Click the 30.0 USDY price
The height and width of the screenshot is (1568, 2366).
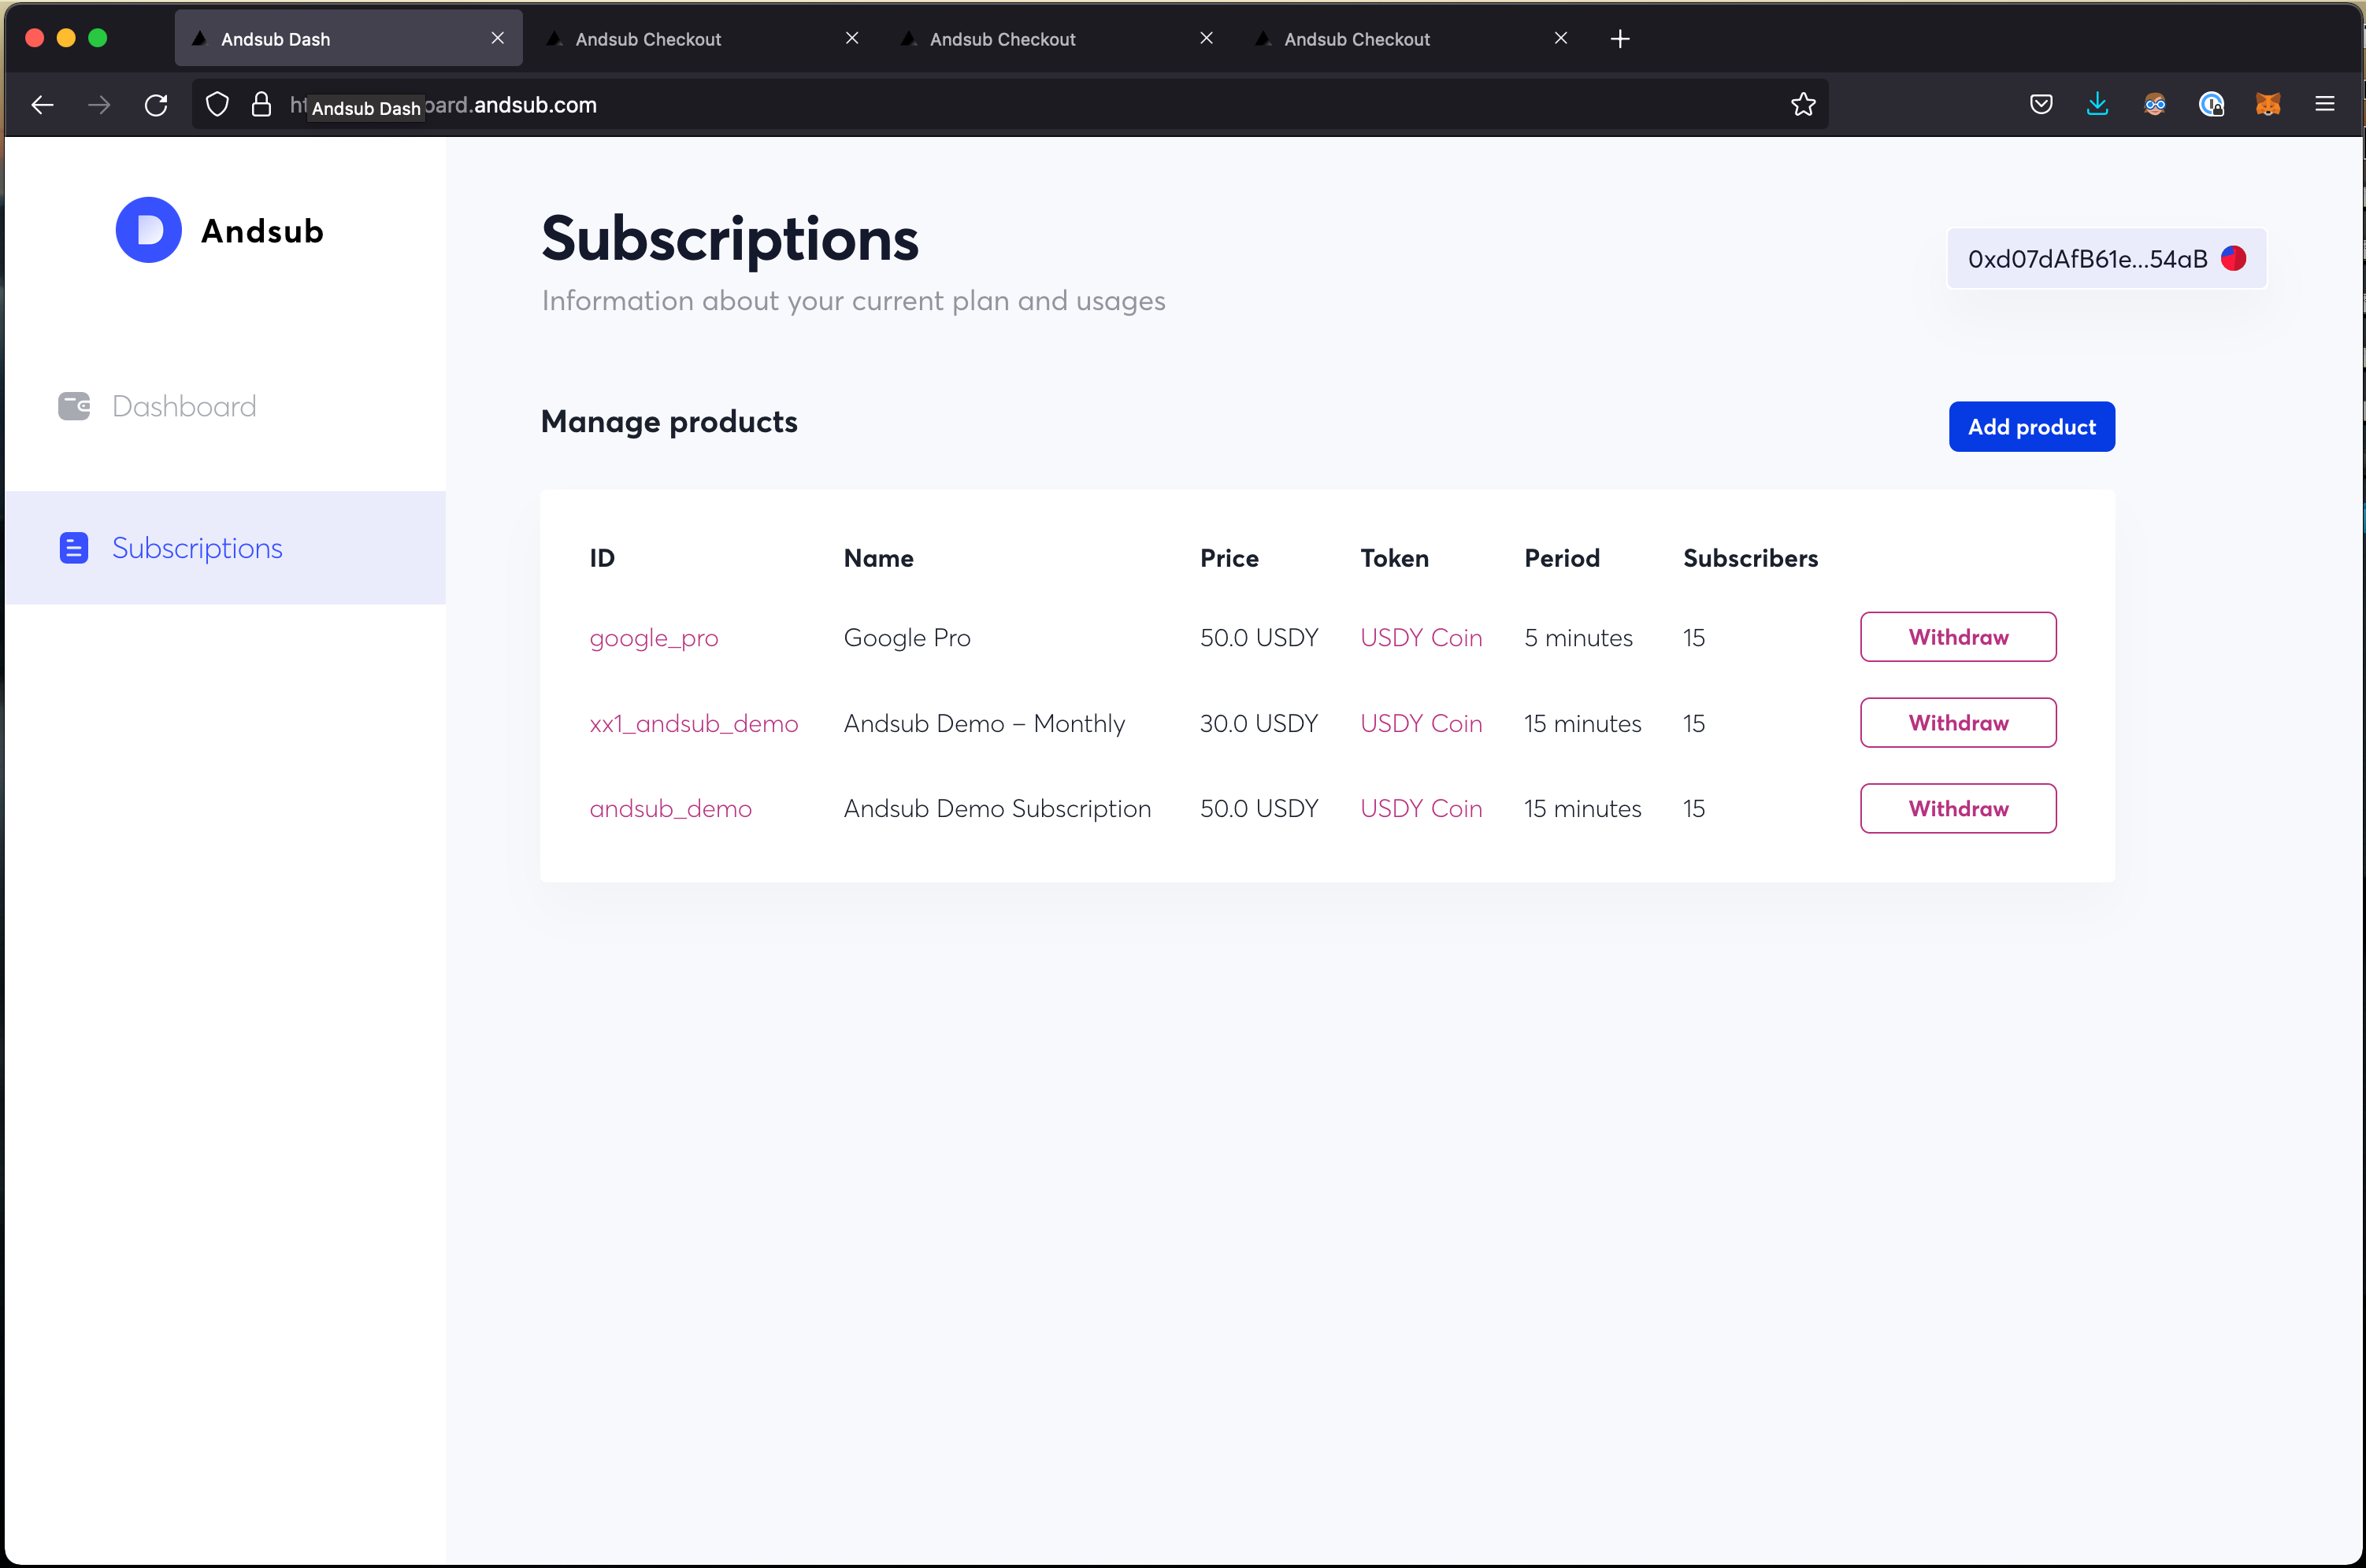click(x=1259, y=723)
